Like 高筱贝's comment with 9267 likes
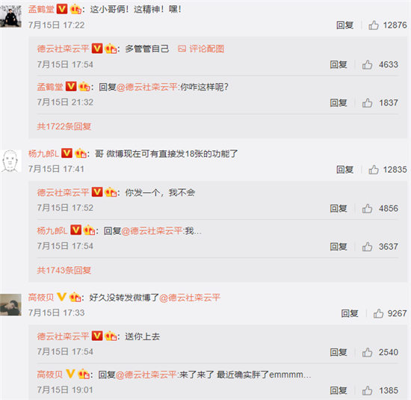This screenshot has width=411, height=400. tap(378, 313)
